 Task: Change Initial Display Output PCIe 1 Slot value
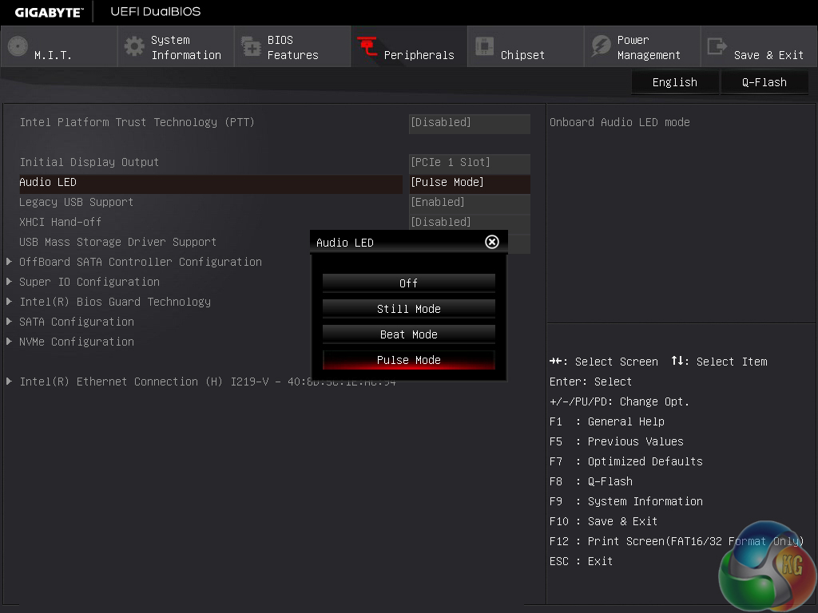click(470, 163)
